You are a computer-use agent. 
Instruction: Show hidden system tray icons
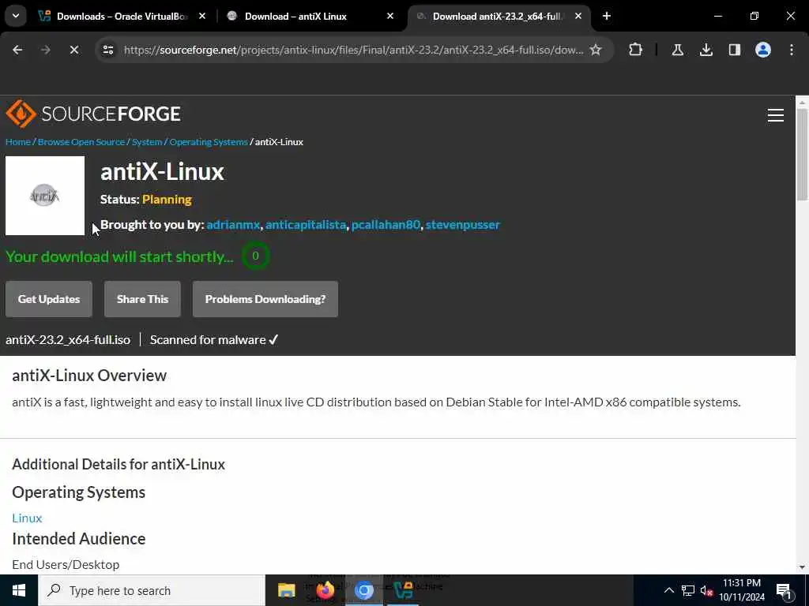tap(668, 590)
